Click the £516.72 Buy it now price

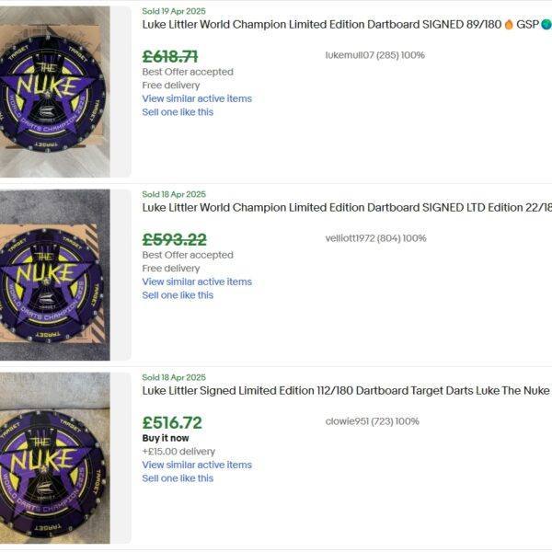[x=172, y=422]
